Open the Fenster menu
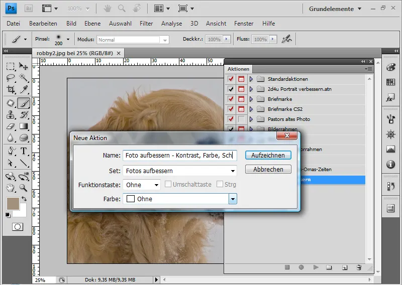Screen dimensions: 402x285 [x=244, y=24]
